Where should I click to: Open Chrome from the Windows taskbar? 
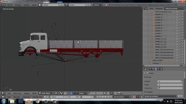[x=37, y=101]
